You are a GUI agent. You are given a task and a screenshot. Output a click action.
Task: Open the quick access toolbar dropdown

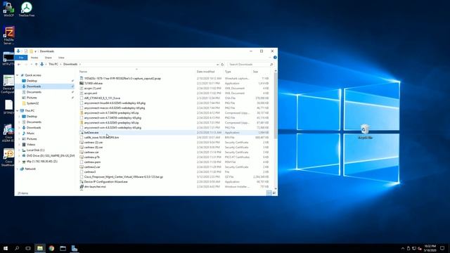click(36, 51)
